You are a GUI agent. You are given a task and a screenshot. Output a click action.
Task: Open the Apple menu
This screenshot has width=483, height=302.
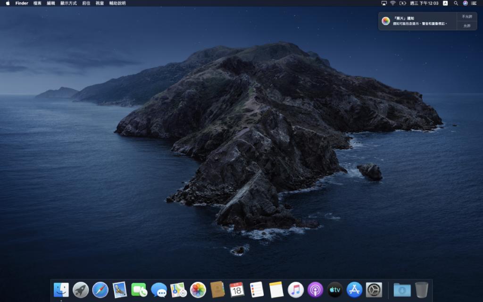(8, 3)
